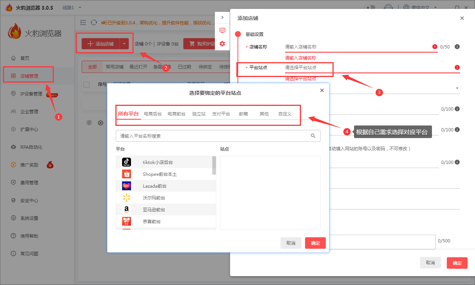
Task: Click the search magnifier icon
Action: click(x=313, y=136)
